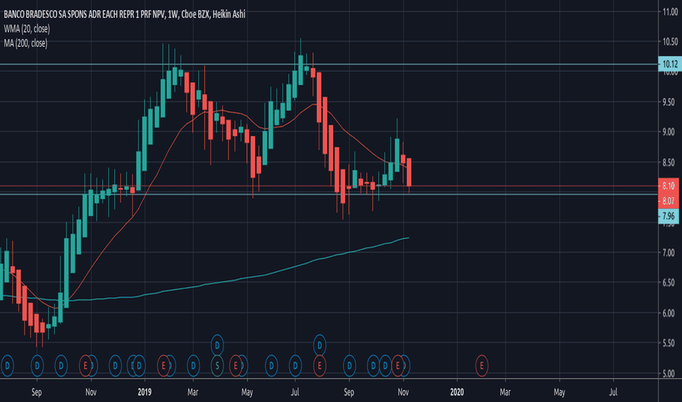The height and width of the screenshot is (402, 682).
Task: Click the 10.12 horizontal line price label
Action: tap(670, 64)
